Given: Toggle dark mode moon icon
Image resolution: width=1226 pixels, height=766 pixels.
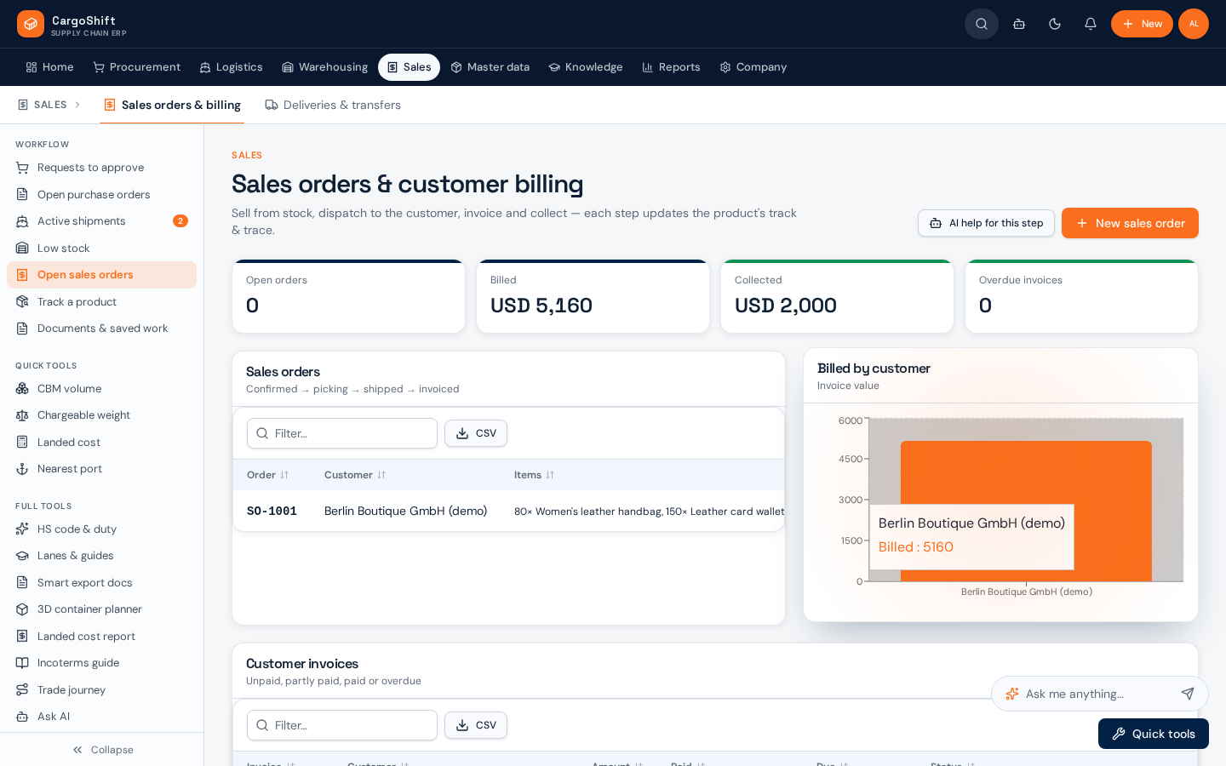Looking at the screenshot, I should click(x=1055, y=24).
